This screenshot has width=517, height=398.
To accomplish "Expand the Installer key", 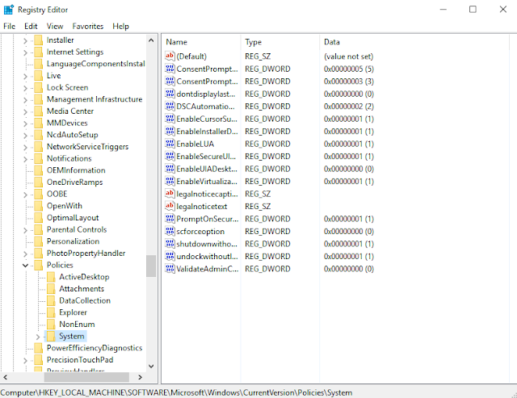I will coord(25,41).
